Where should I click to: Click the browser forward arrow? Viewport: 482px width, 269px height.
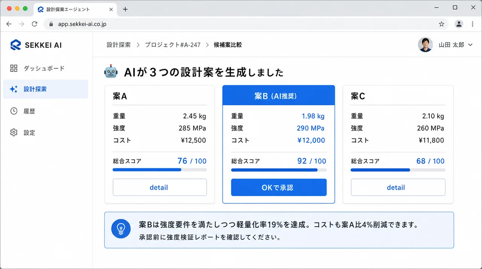click(22, 24)
